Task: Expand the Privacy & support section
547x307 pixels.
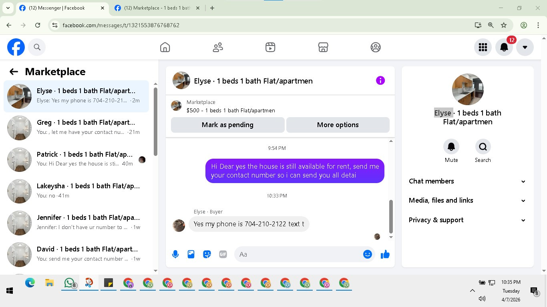Action: [467, 220]
